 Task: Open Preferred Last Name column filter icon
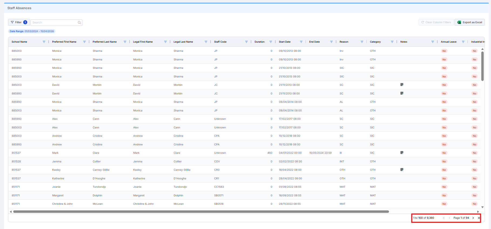[x=125, y=42]
